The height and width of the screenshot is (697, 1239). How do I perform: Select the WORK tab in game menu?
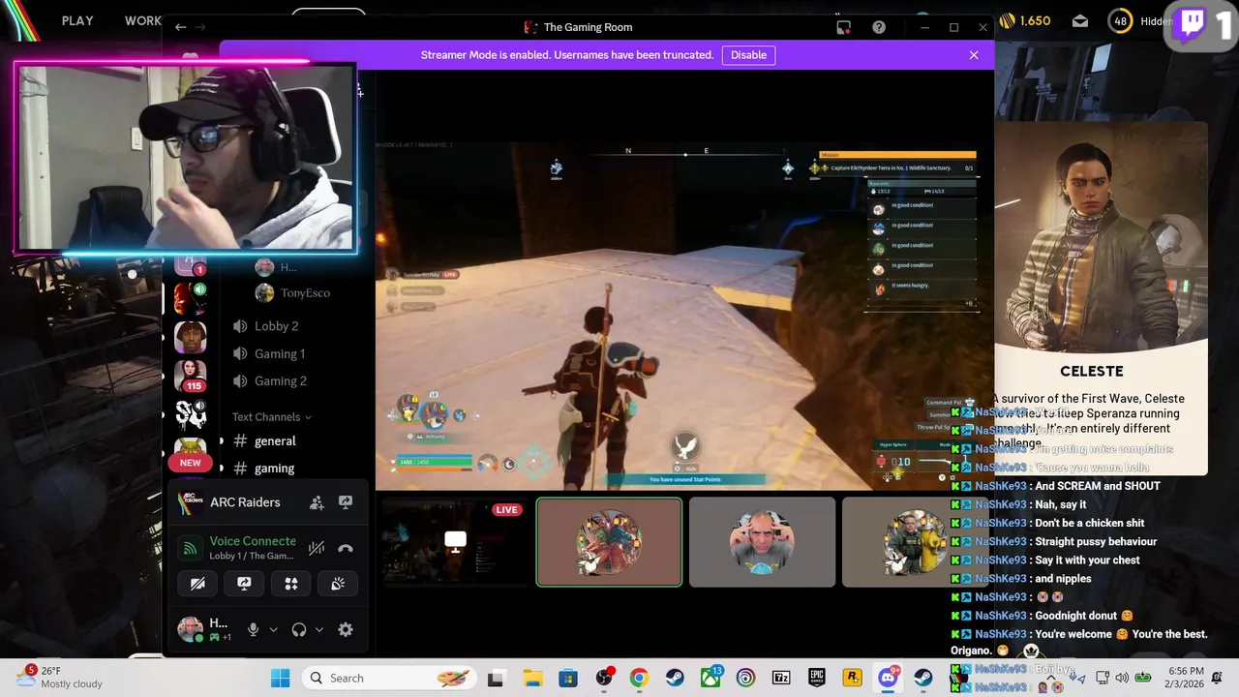coord(142,20)
